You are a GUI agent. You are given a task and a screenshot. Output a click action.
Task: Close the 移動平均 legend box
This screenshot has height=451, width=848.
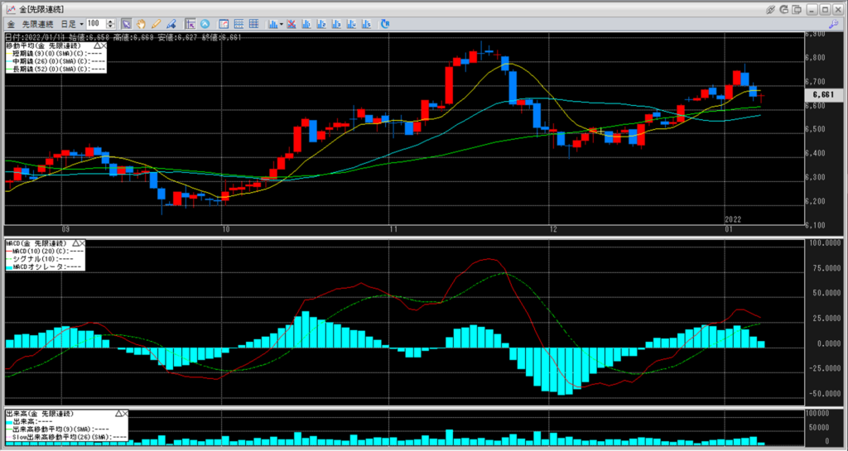(x=104, y=45)
